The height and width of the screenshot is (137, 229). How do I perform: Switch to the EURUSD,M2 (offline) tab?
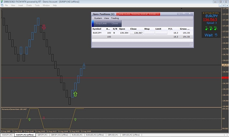tap(95, 135)
